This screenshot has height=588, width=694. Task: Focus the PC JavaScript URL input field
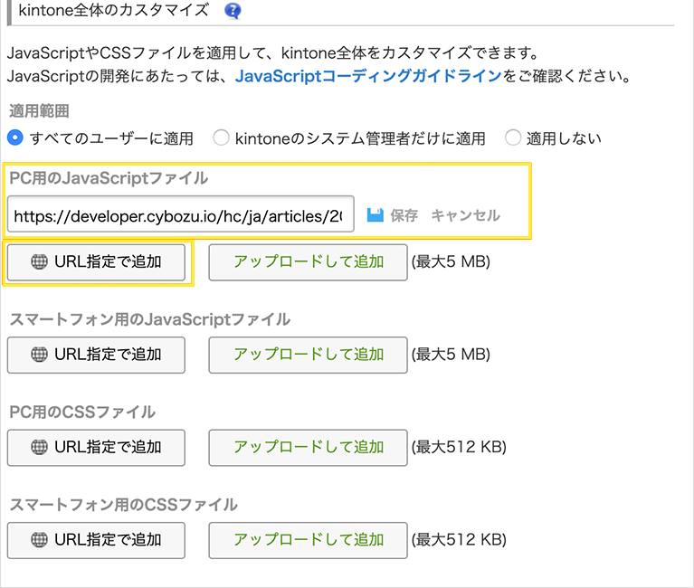click(180, 215)
